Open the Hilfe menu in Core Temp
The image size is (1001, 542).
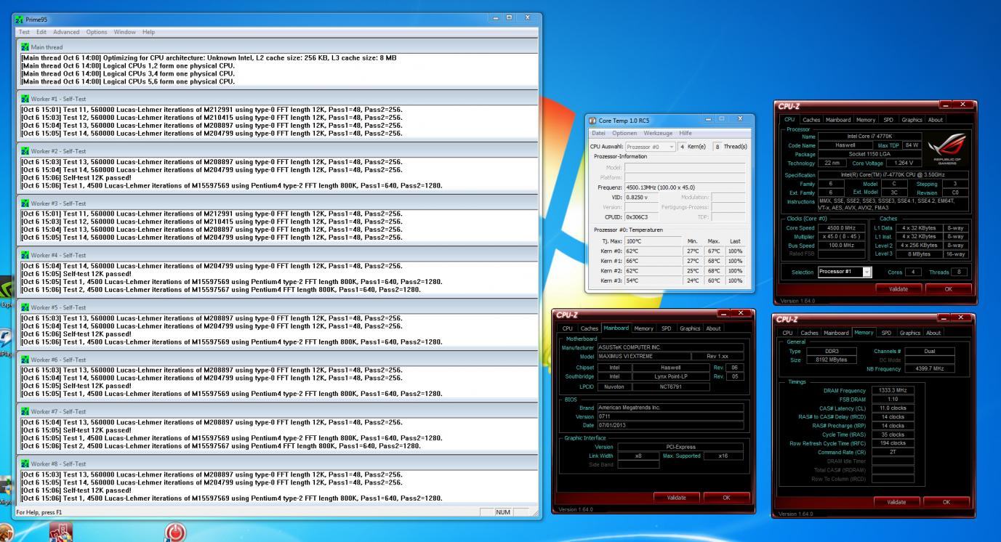686,133
